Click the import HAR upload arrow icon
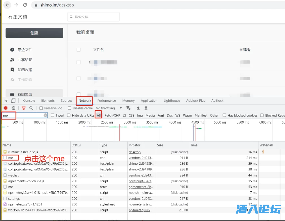This screenshot has width=285, height=221. point(138,108)
